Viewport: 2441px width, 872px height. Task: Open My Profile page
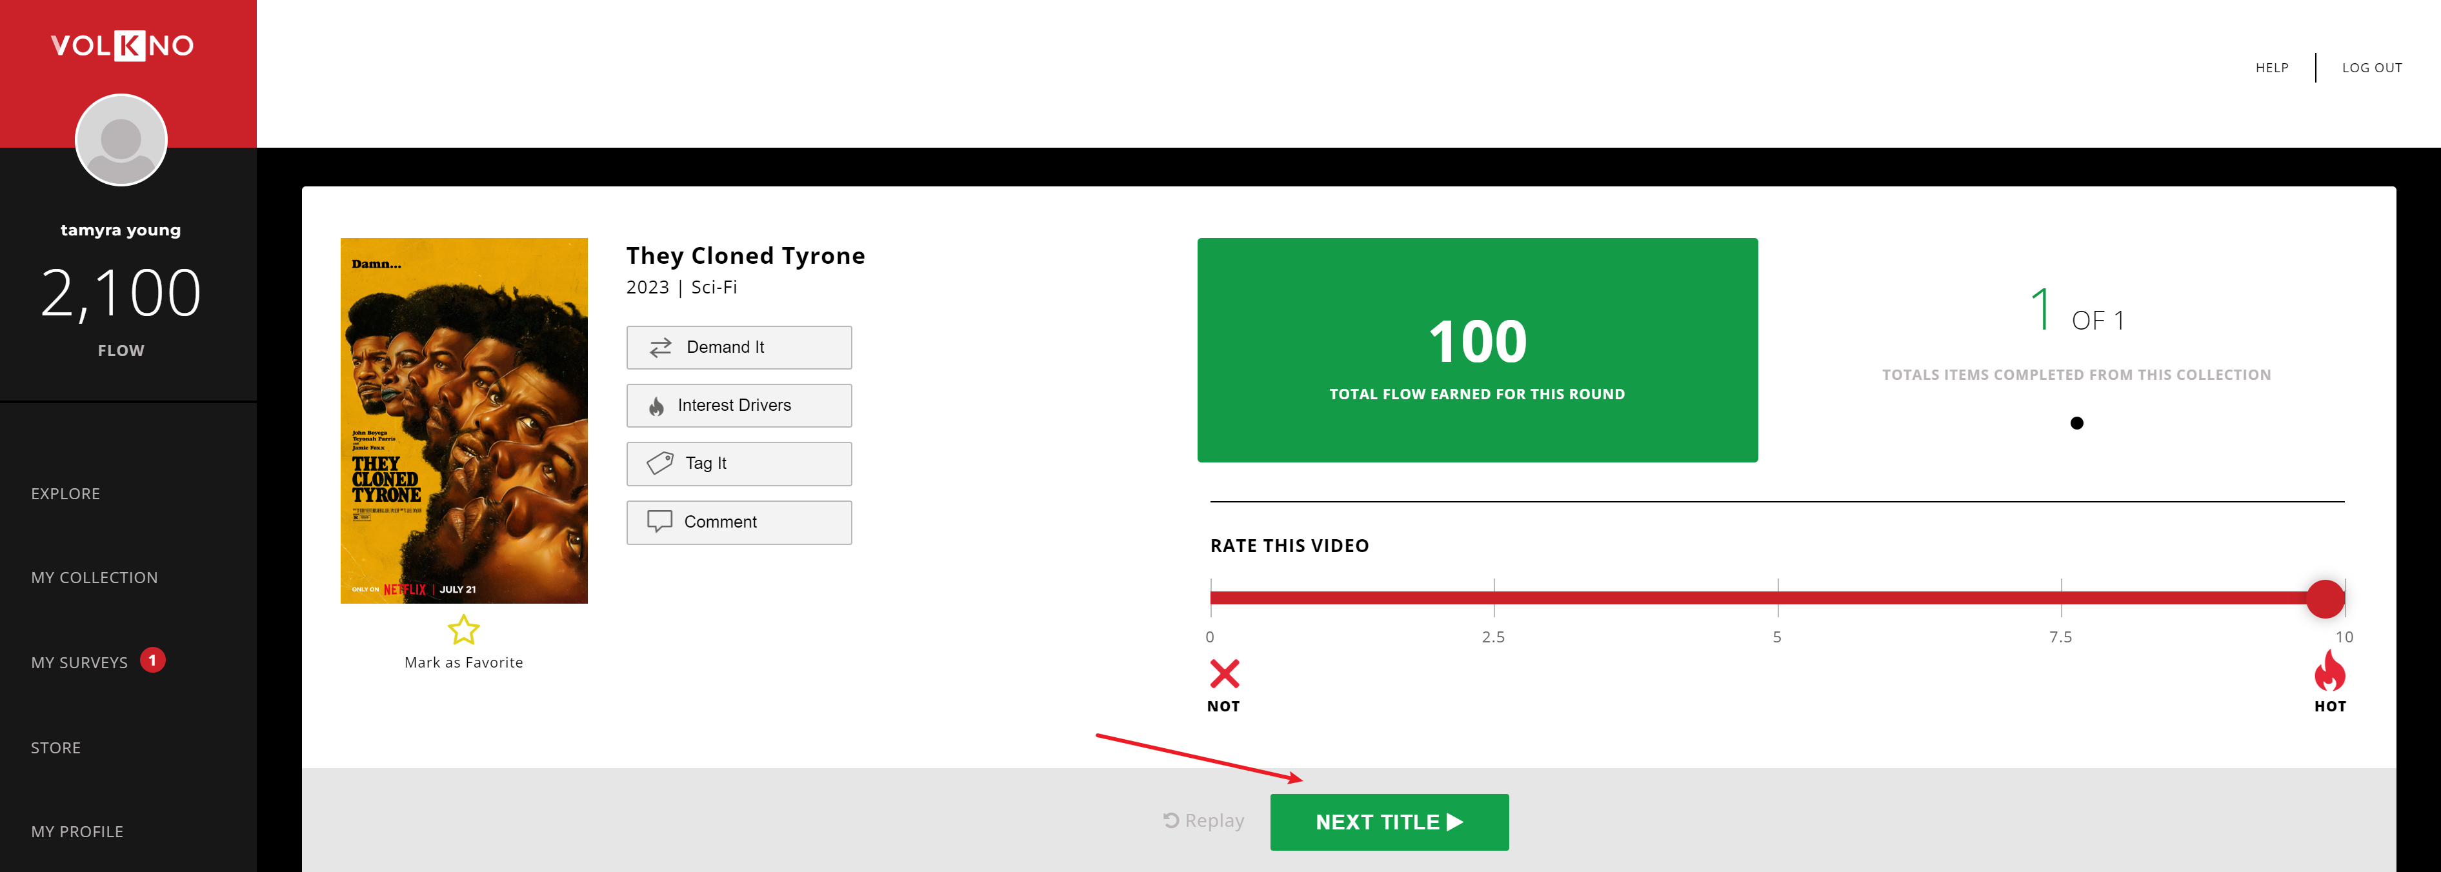click(77, 831)
